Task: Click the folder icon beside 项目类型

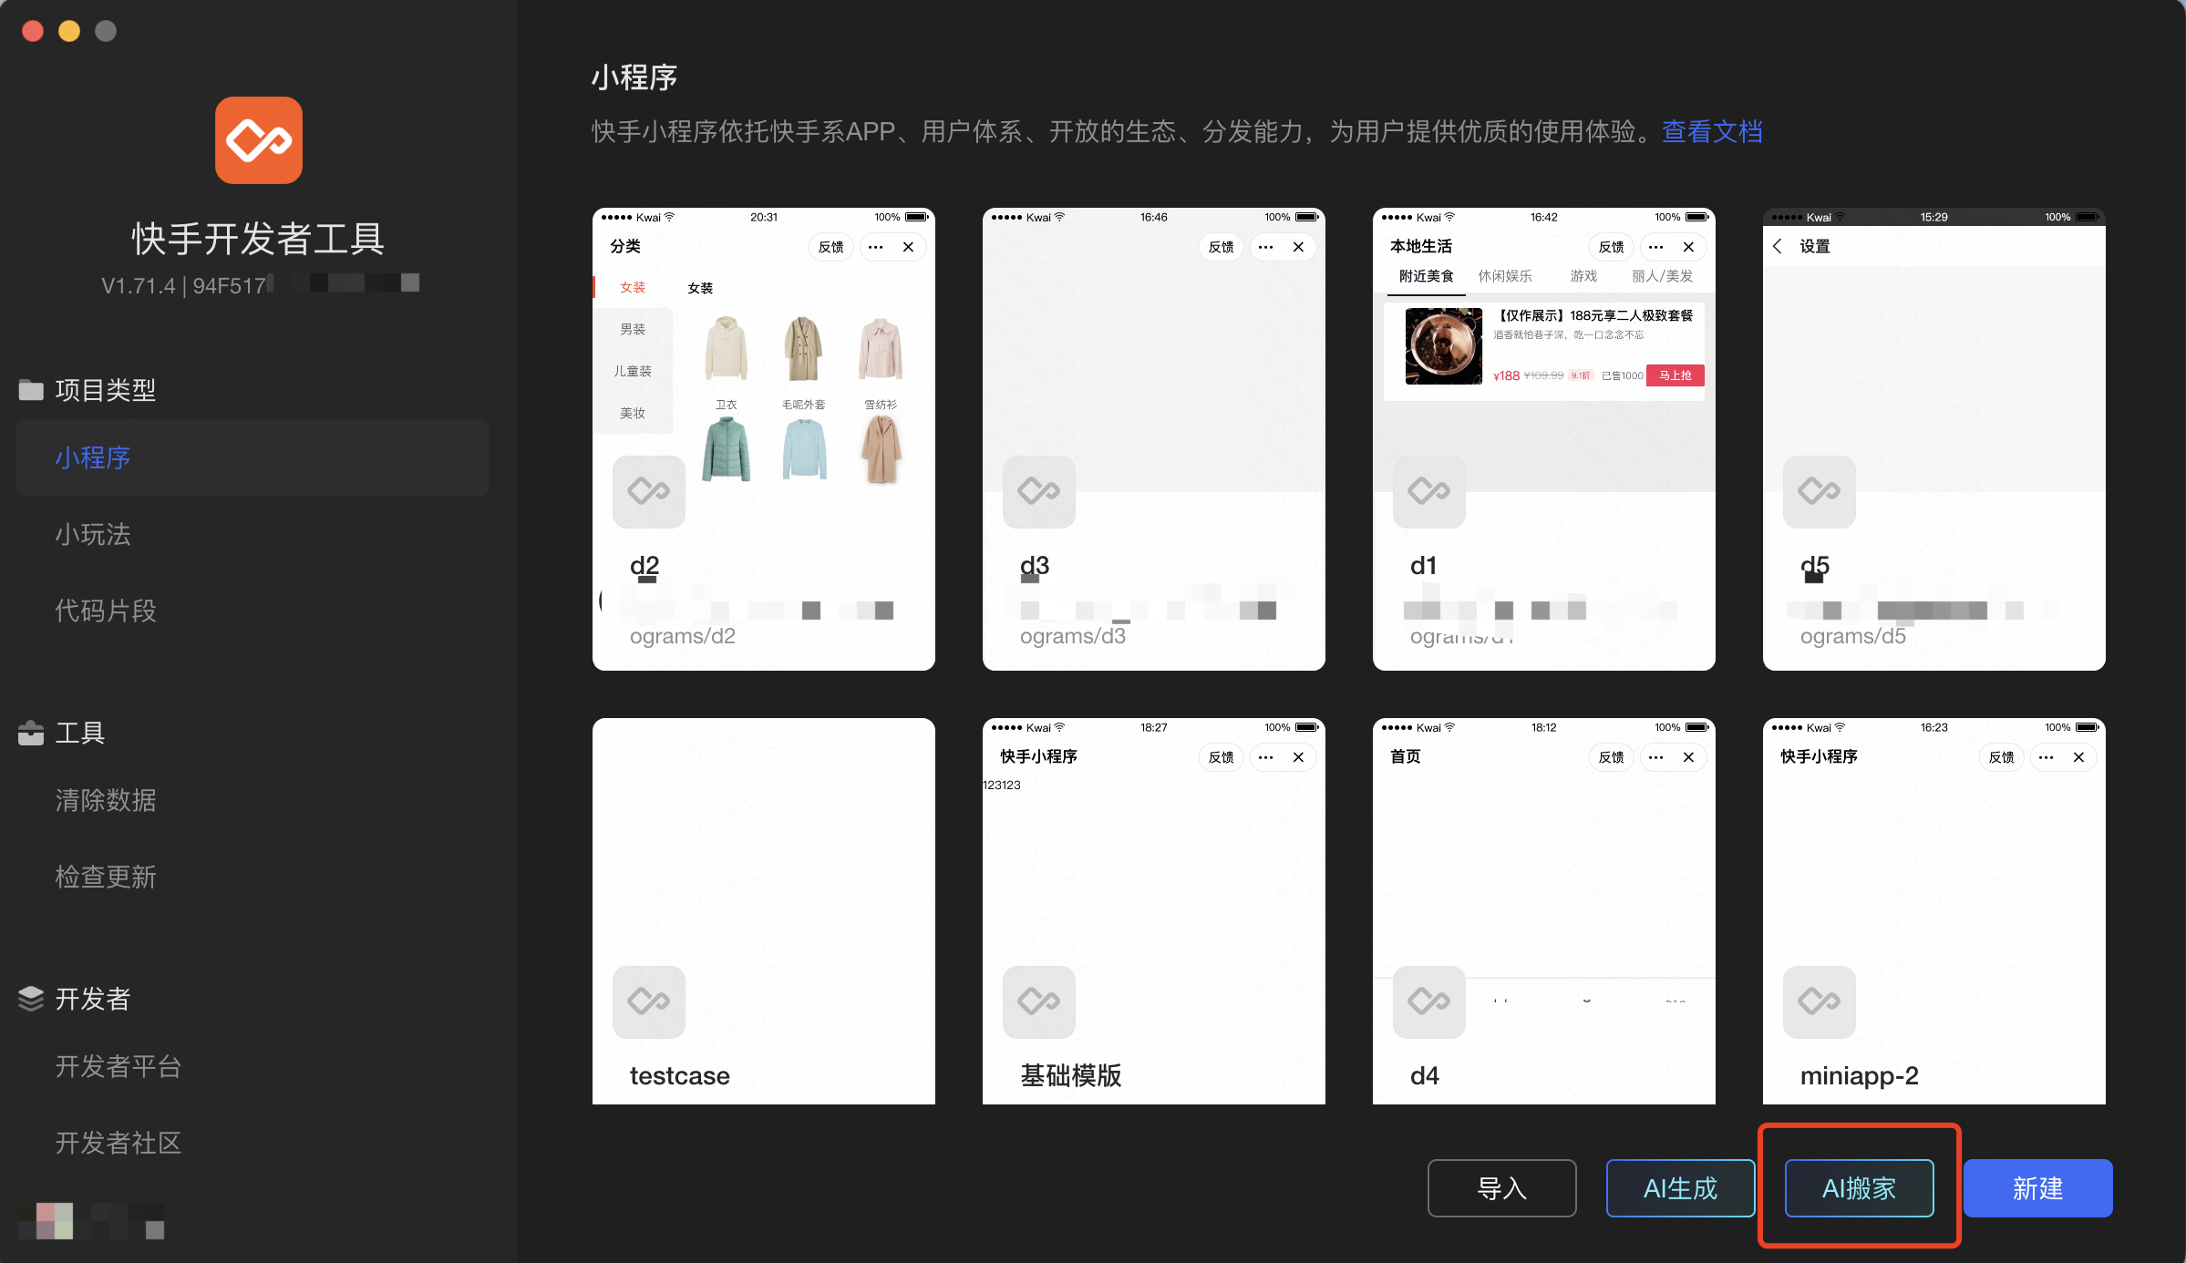Action: click(x=31, y=390)
